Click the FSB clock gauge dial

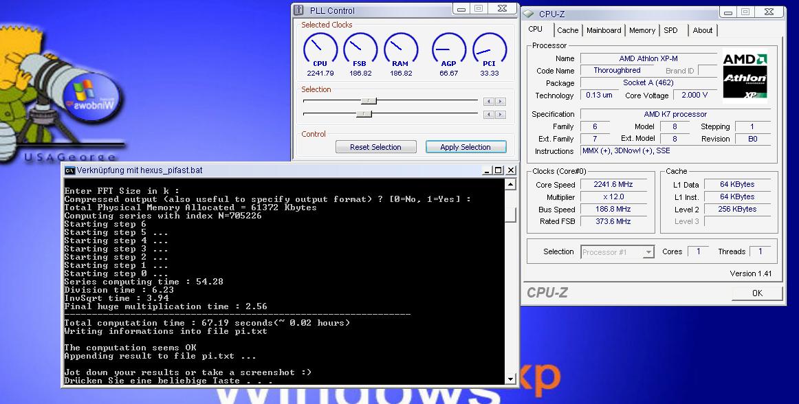(360, 49)
